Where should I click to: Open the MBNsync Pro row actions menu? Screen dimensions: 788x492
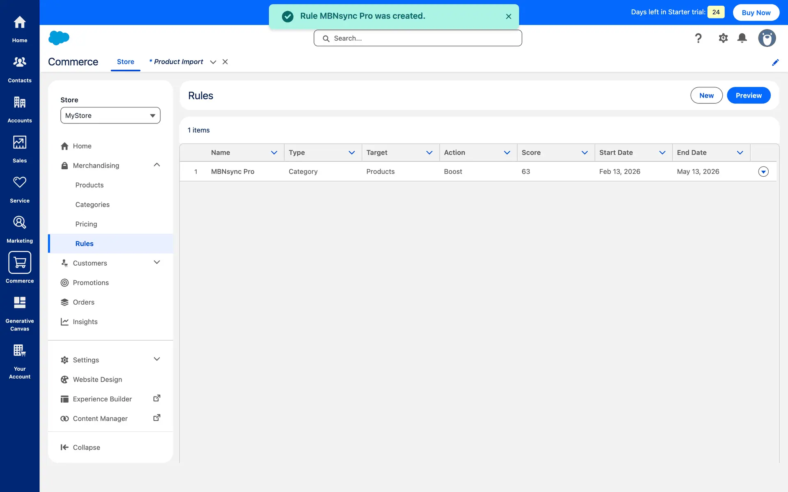pyautogui.click(x=763, y=172)
